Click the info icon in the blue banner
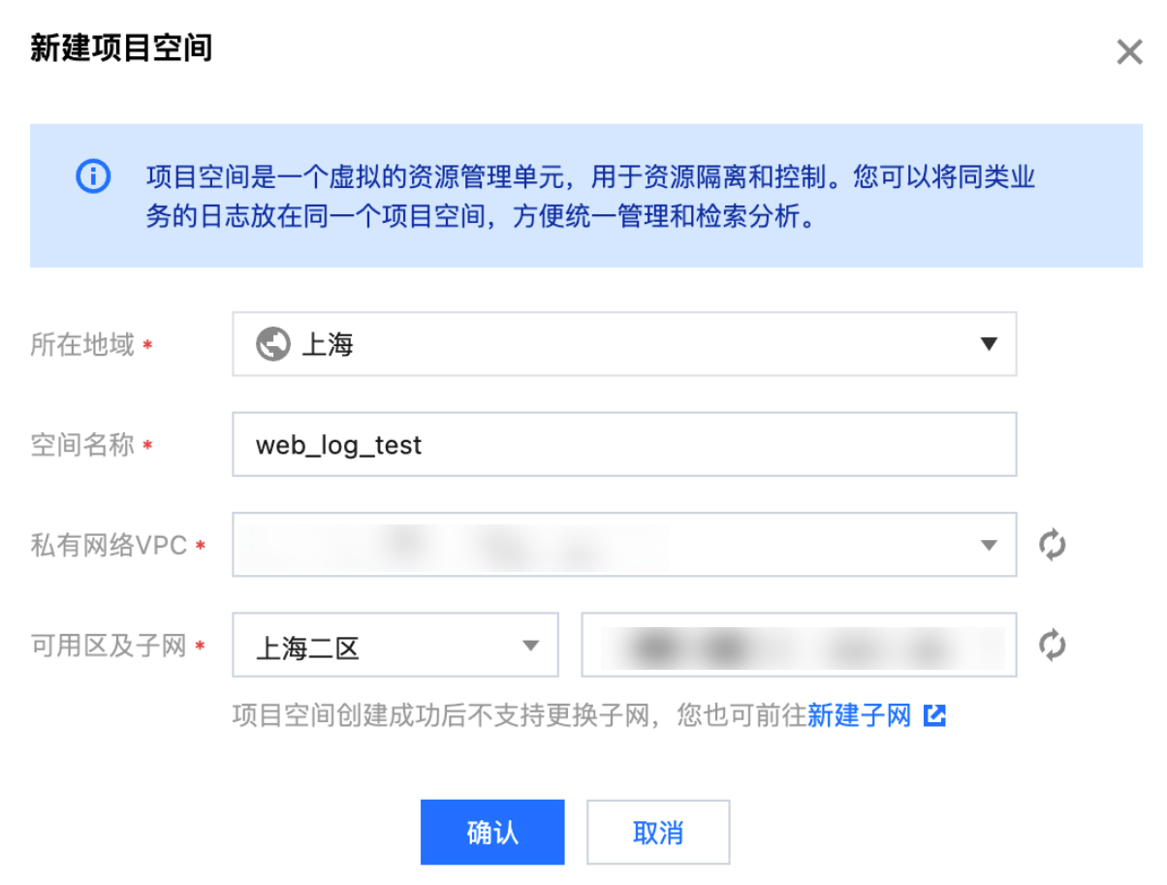The height and width of the screenshot is (885, 1167). click(x=93, y=176)
